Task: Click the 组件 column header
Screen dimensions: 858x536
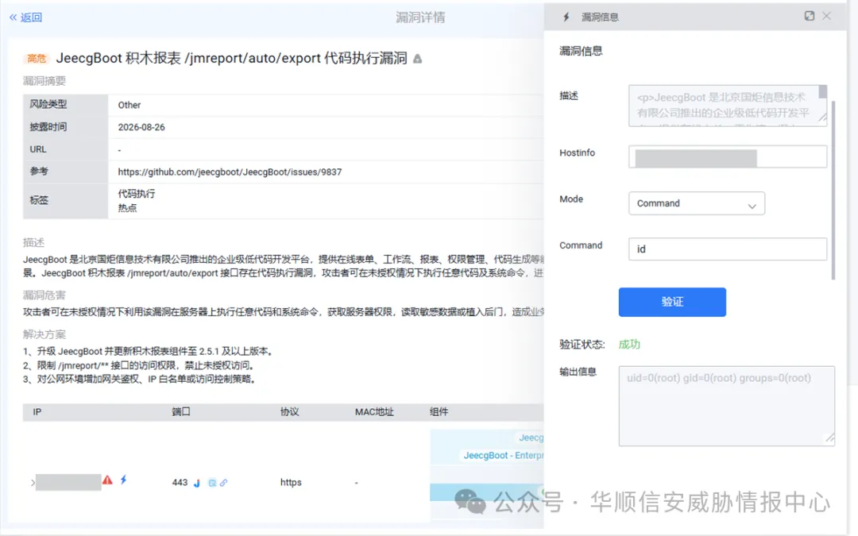Action: point(439,412)
